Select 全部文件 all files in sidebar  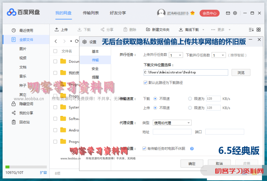(x=26, y=39)
